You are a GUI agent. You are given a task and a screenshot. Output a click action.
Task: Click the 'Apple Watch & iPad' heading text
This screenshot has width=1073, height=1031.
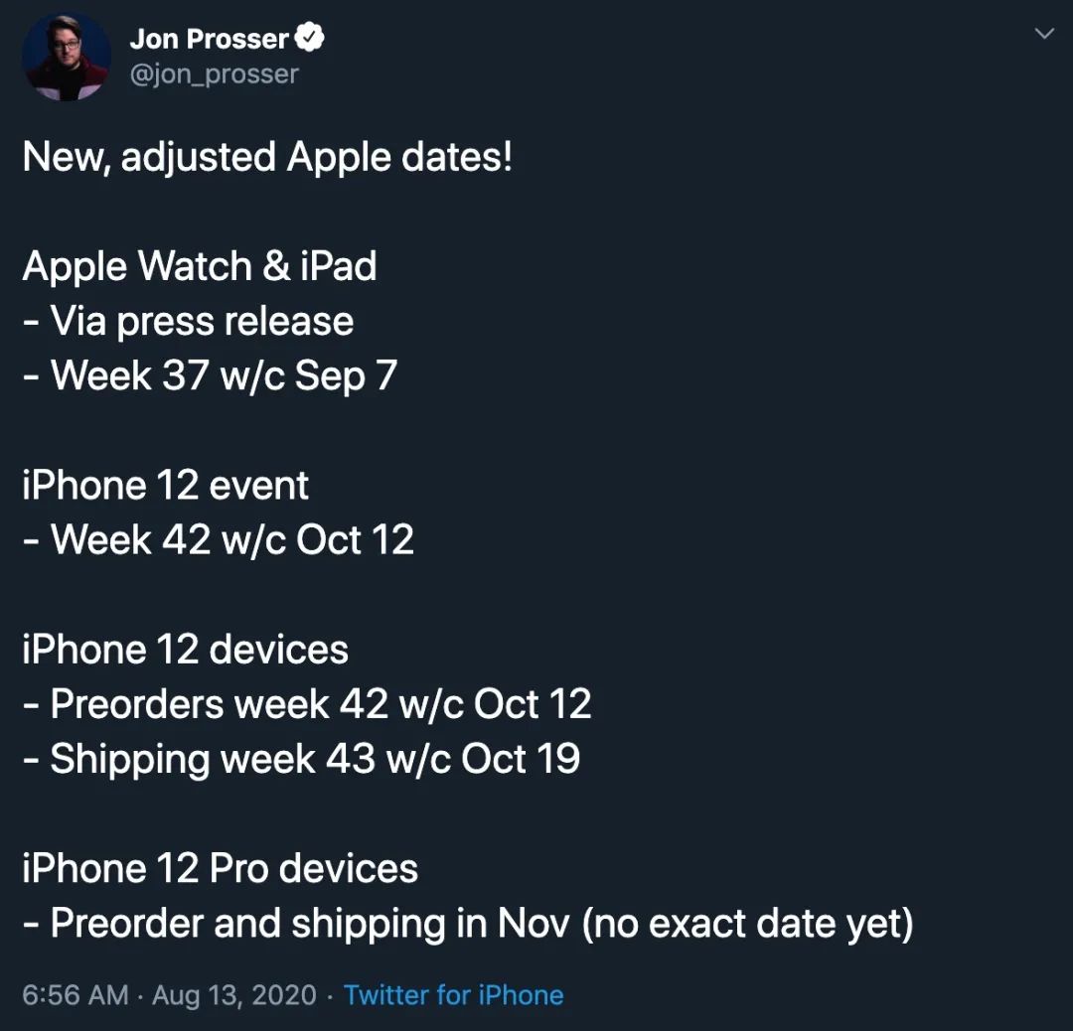coord(199,266)
